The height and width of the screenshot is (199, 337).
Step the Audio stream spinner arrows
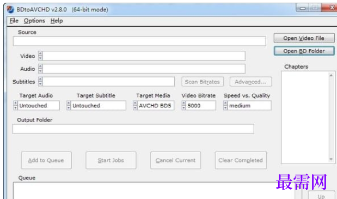[x=40, y=69]
